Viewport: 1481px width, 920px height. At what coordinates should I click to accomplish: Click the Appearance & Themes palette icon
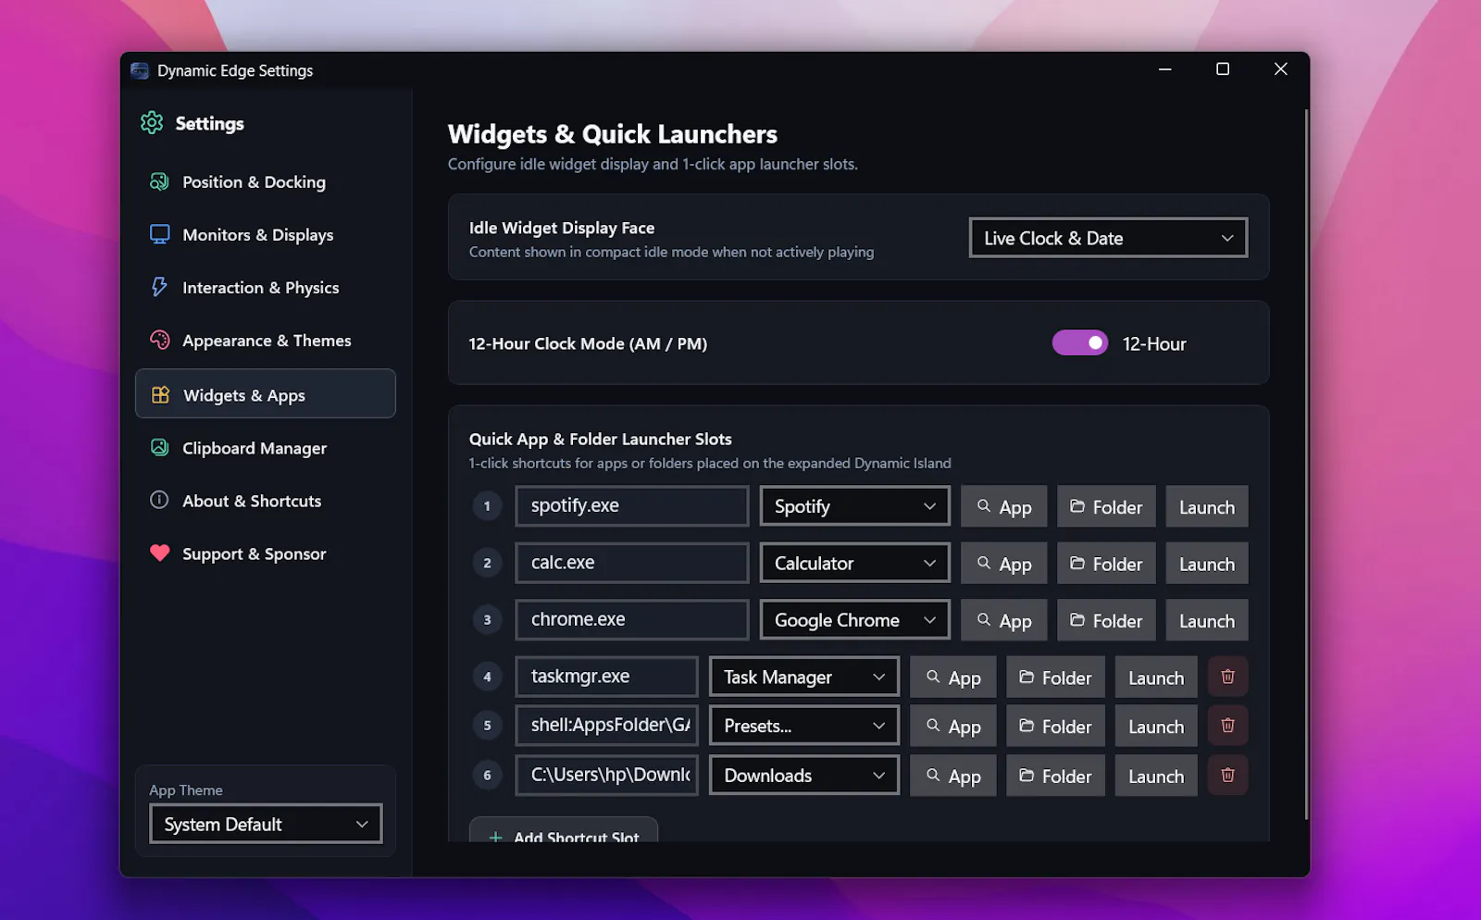click(x=159, y=340)
